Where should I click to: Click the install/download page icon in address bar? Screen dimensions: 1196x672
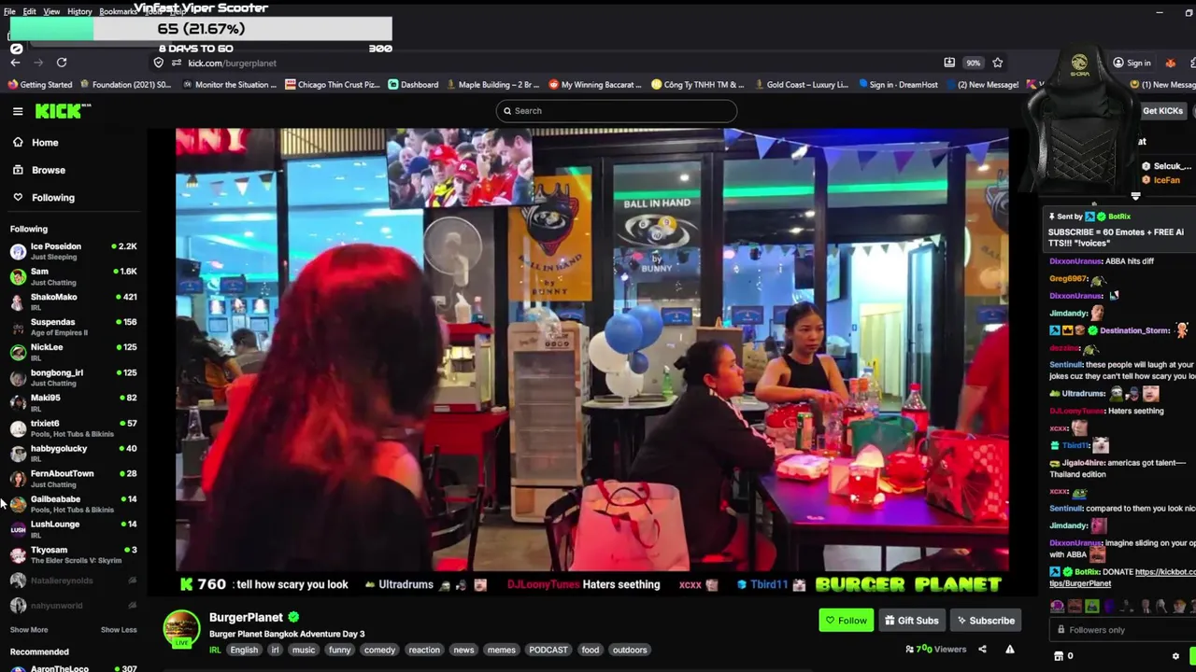coord(949,63)
